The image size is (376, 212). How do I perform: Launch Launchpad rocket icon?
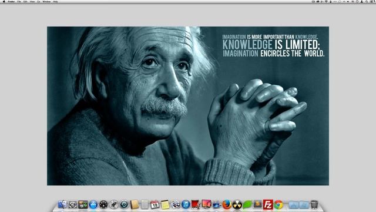[x=114, y=205]
